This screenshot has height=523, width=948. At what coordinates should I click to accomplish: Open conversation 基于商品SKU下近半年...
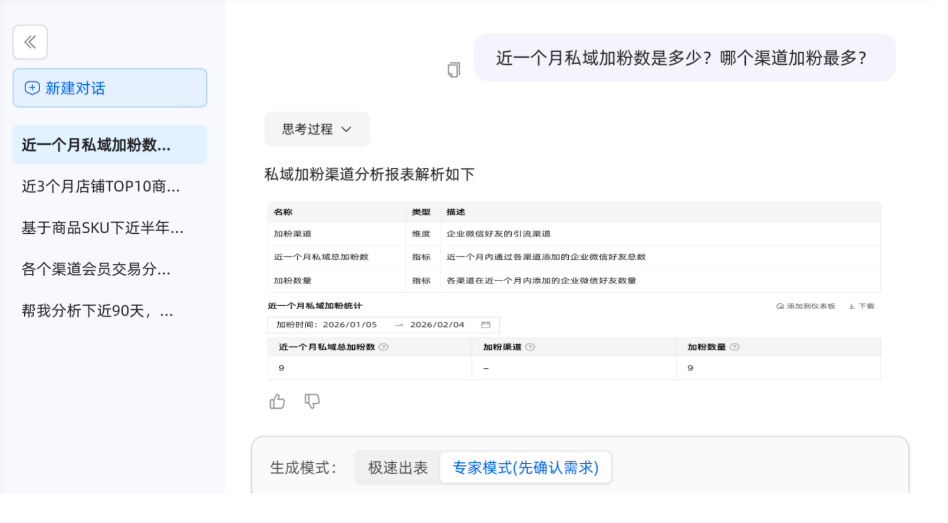103,228
